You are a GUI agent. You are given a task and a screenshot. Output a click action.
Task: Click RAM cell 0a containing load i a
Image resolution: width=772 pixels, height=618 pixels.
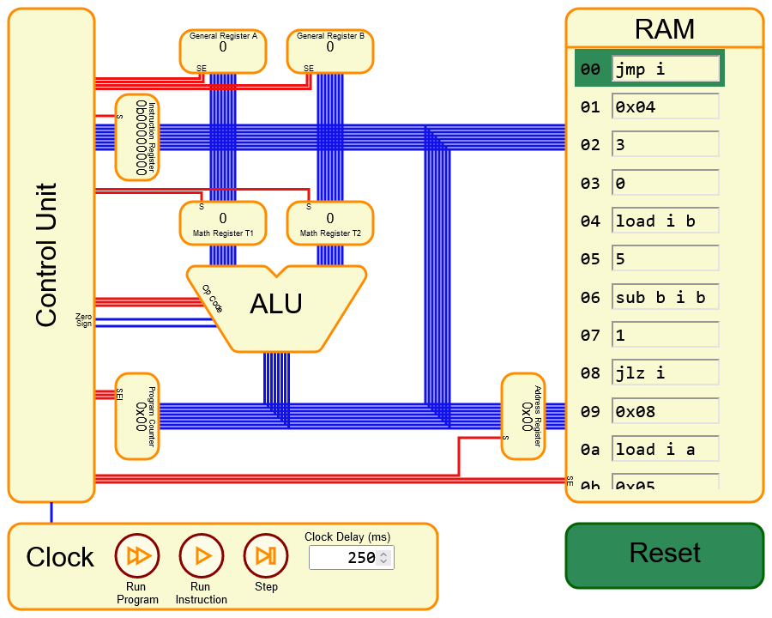(x=665, y=450)
